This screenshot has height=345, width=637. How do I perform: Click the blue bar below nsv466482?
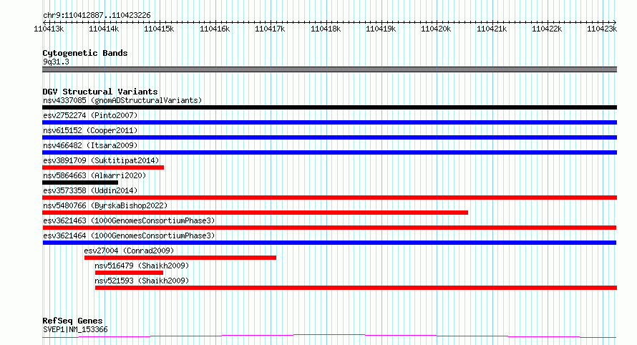point(329,152)
